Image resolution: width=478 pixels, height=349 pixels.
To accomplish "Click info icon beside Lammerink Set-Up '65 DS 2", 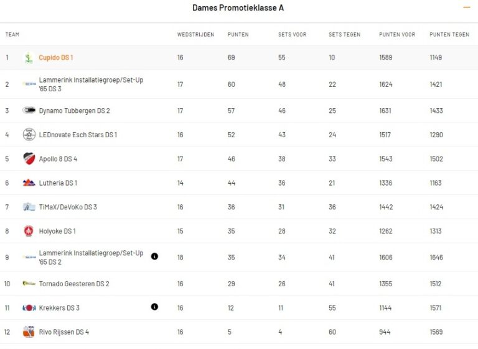I will point(154,256).
